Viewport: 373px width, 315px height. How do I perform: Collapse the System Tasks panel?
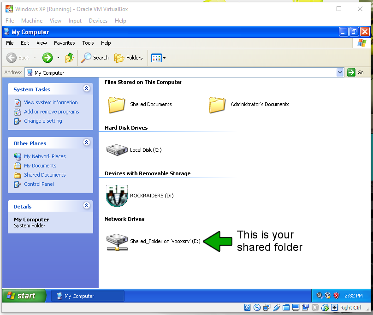pos(87,89)
